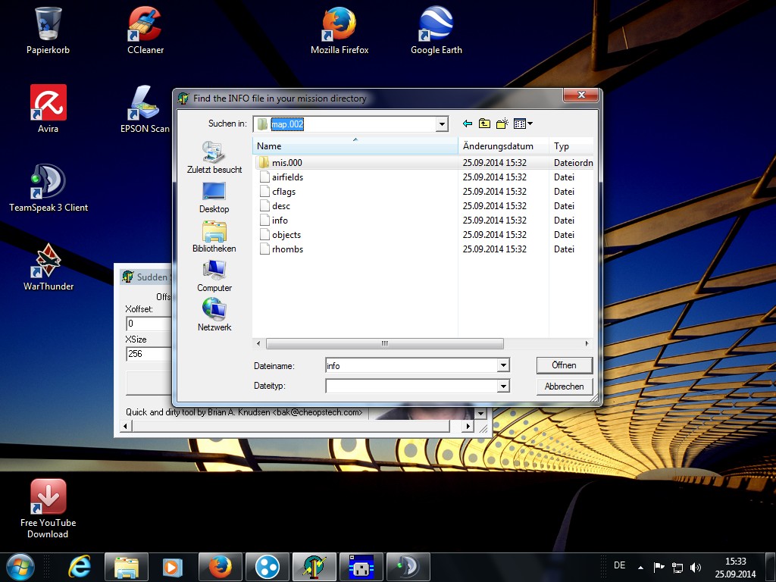Screen dimensions: 776x582
Task: Open Mozilla Firefox desktop shortcut
Action: pyautogui.click(x=339, y=30)
